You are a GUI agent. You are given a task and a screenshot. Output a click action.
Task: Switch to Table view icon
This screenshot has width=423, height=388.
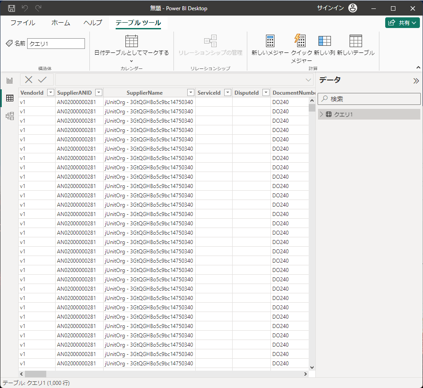tap(10, 98)
